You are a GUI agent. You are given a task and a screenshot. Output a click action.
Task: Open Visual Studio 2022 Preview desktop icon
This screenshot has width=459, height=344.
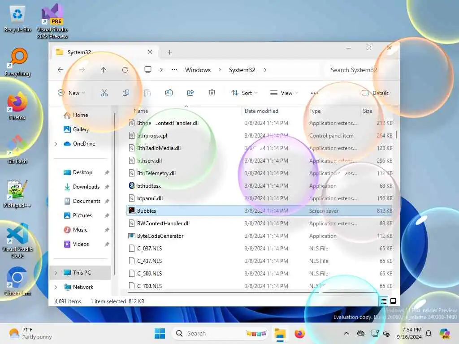[52, 21]
